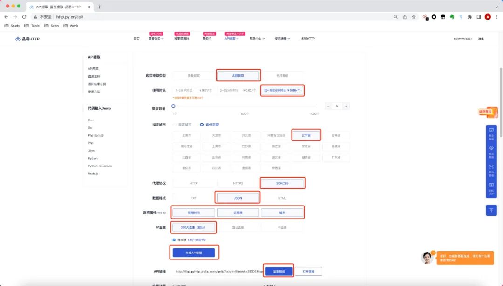The image size is (503, 286).
Task: Select 北京市 province option
Action: 186,135
